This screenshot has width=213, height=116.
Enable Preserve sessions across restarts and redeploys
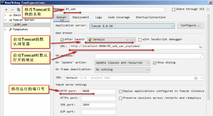coord(120,98)
